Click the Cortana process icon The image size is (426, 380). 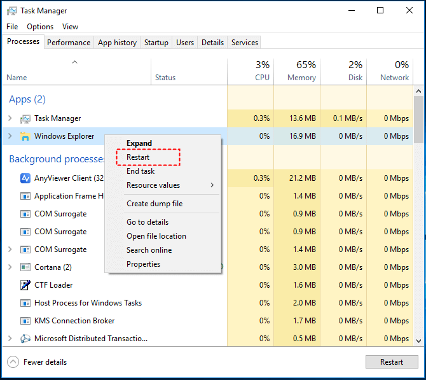pyautogui.click(x=25, y=267)
